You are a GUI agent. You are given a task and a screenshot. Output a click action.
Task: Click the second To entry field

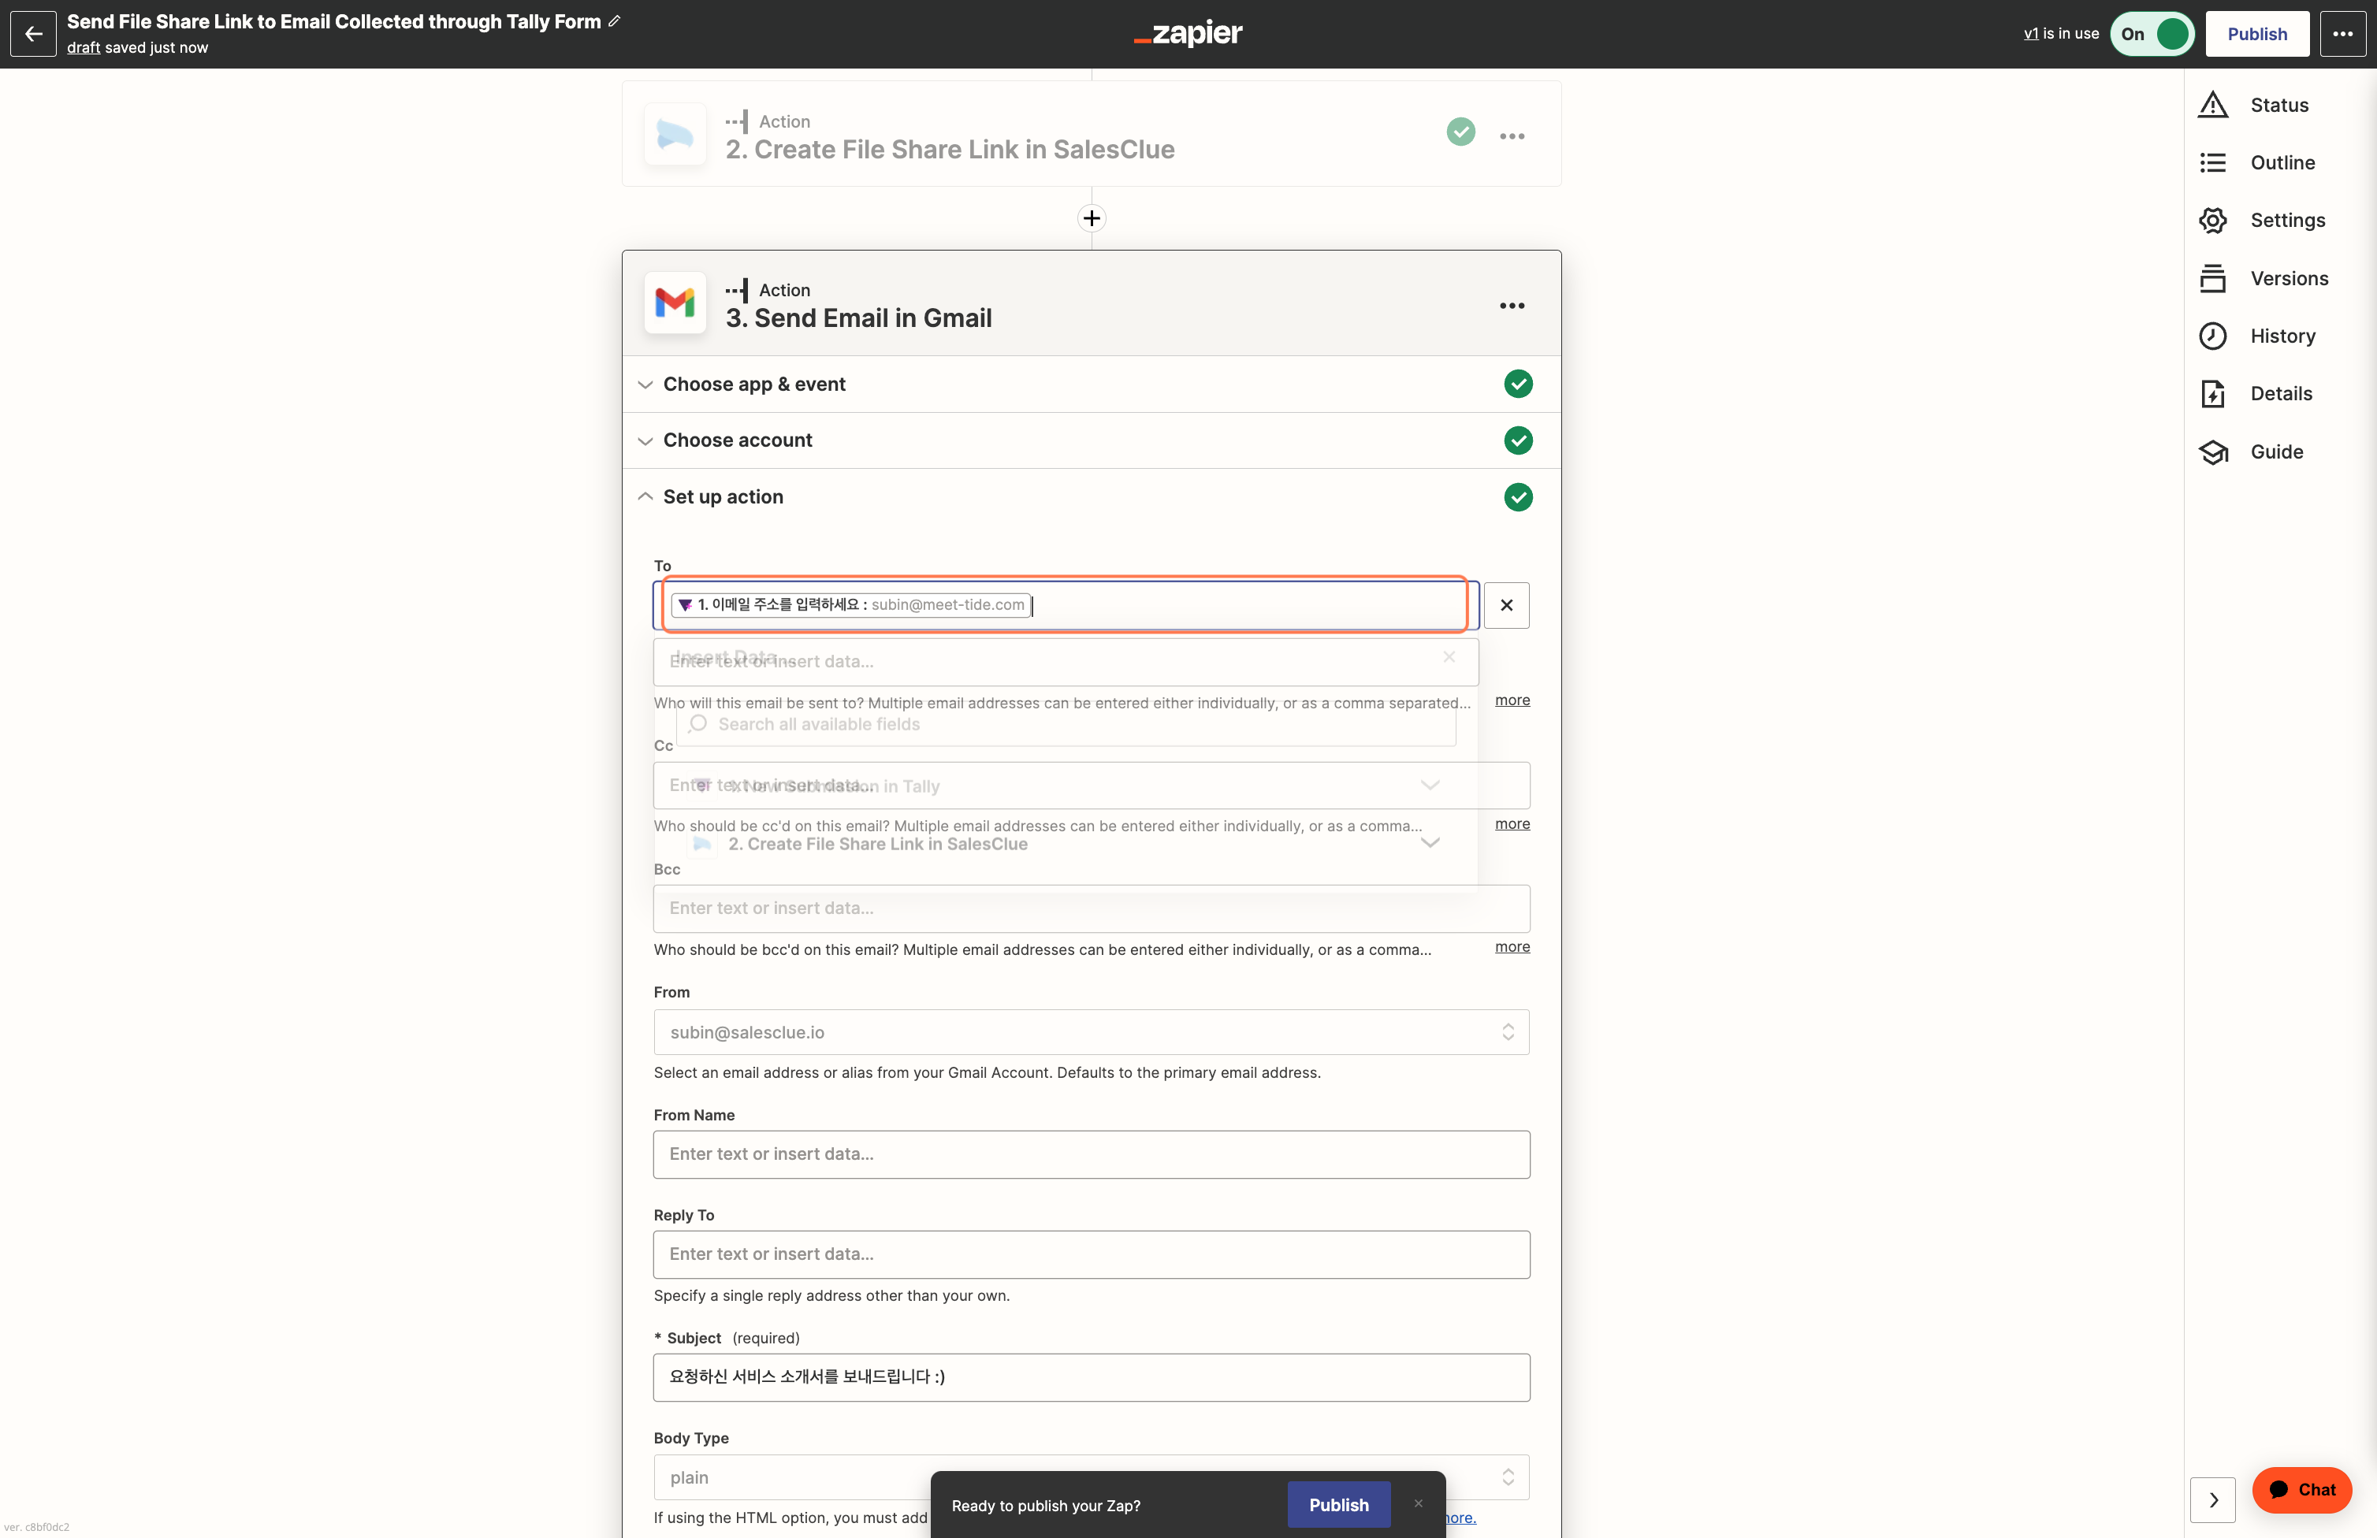1066,661
